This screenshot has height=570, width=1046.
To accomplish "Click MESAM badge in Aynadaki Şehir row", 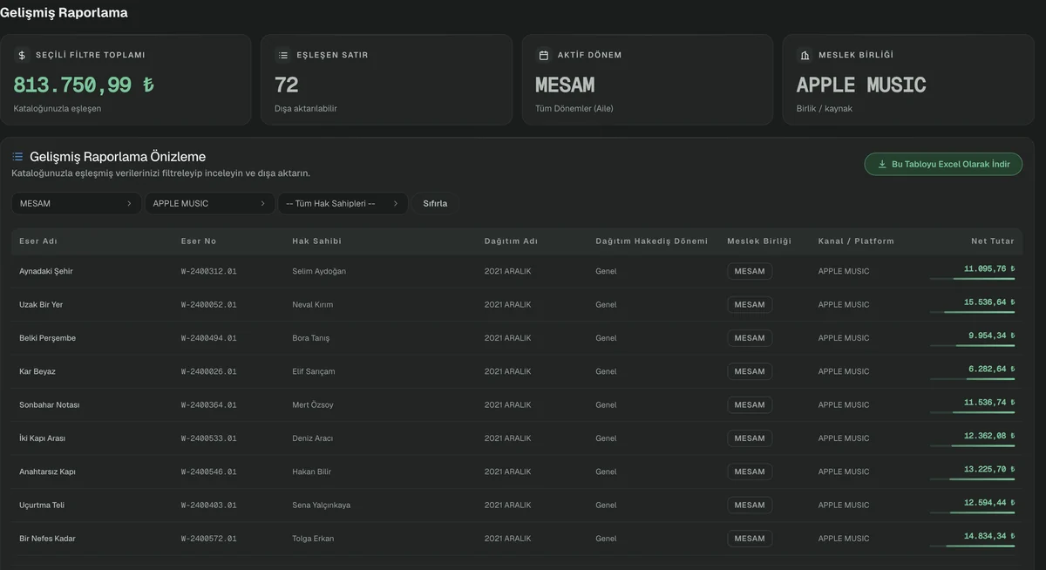I will (750, 271).
